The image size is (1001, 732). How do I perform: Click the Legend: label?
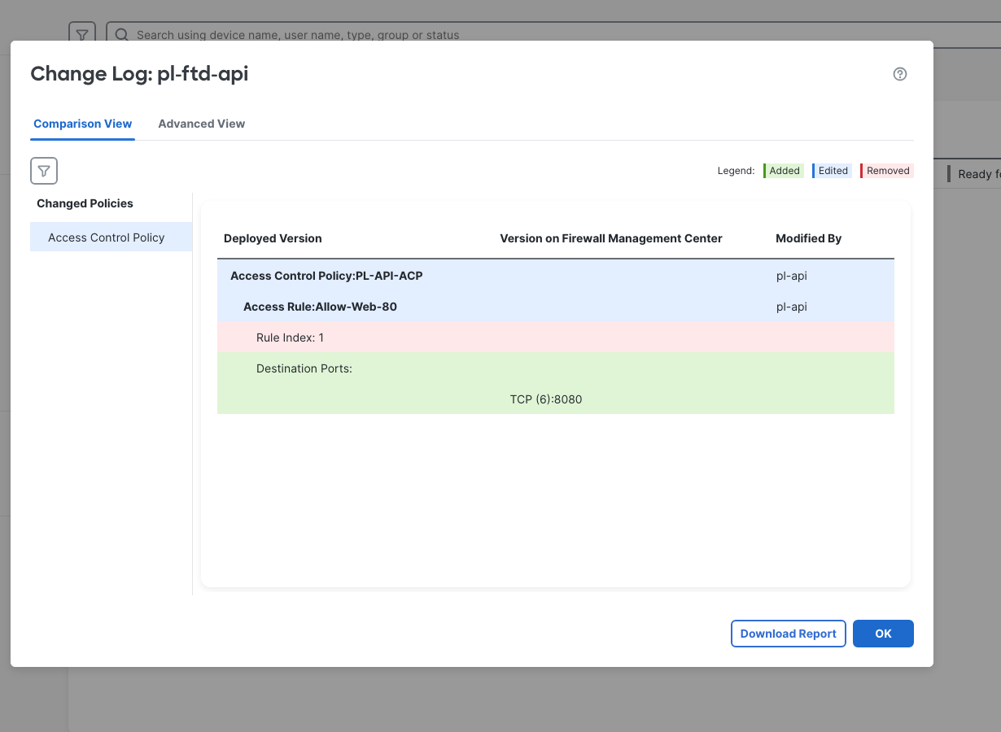[x=736, y=171]
